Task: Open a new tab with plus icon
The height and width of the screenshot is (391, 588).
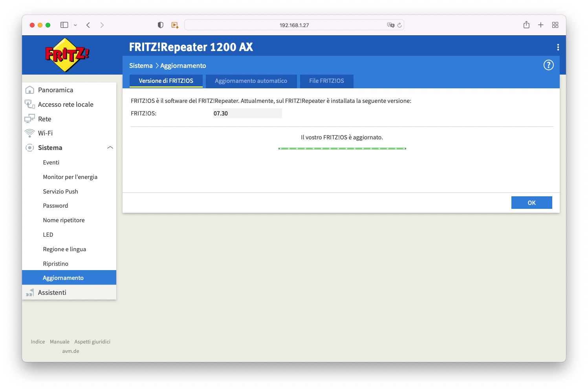Action: pos(541,25)
